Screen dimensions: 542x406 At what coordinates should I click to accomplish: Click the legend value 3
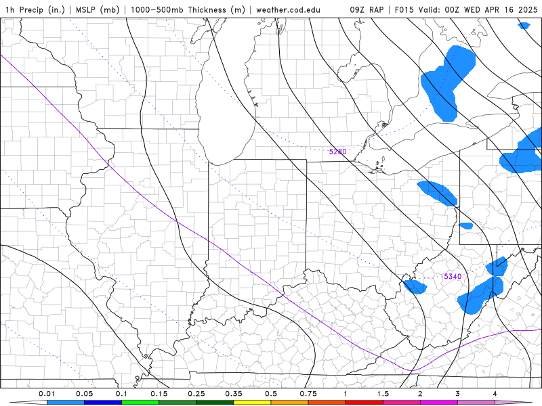(x=458, y=394)
